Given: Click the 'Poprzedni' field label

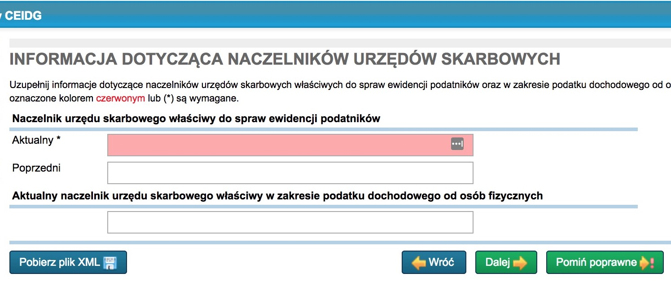Looking at the screenshot, I should (x=36, y=168).
